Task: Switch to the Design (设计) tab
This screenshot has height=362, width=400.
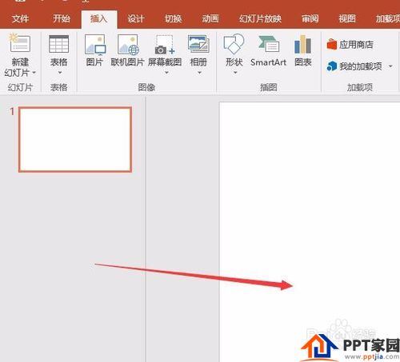Action: pyautogui.click(x=136, y=18)
